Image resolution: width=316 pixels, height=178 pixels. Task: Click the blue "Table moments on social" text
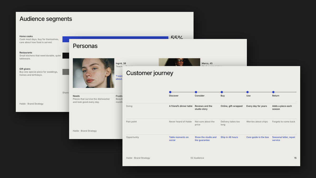[179, 139]
